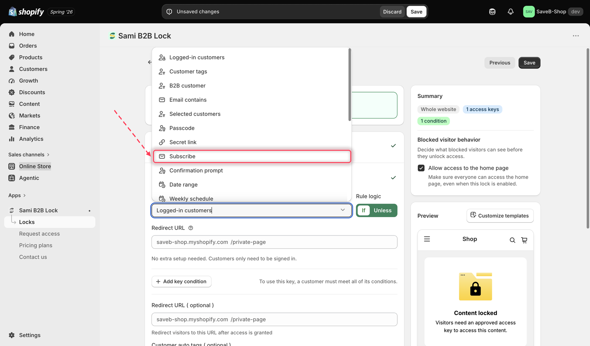The image size is (590, 346).
Task: Click the back arrow beside the dropdown
Action: tap(149, 62)
